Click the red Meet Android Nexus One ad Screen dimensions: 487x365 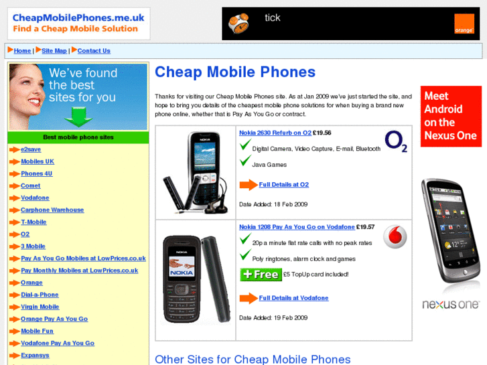451,116
